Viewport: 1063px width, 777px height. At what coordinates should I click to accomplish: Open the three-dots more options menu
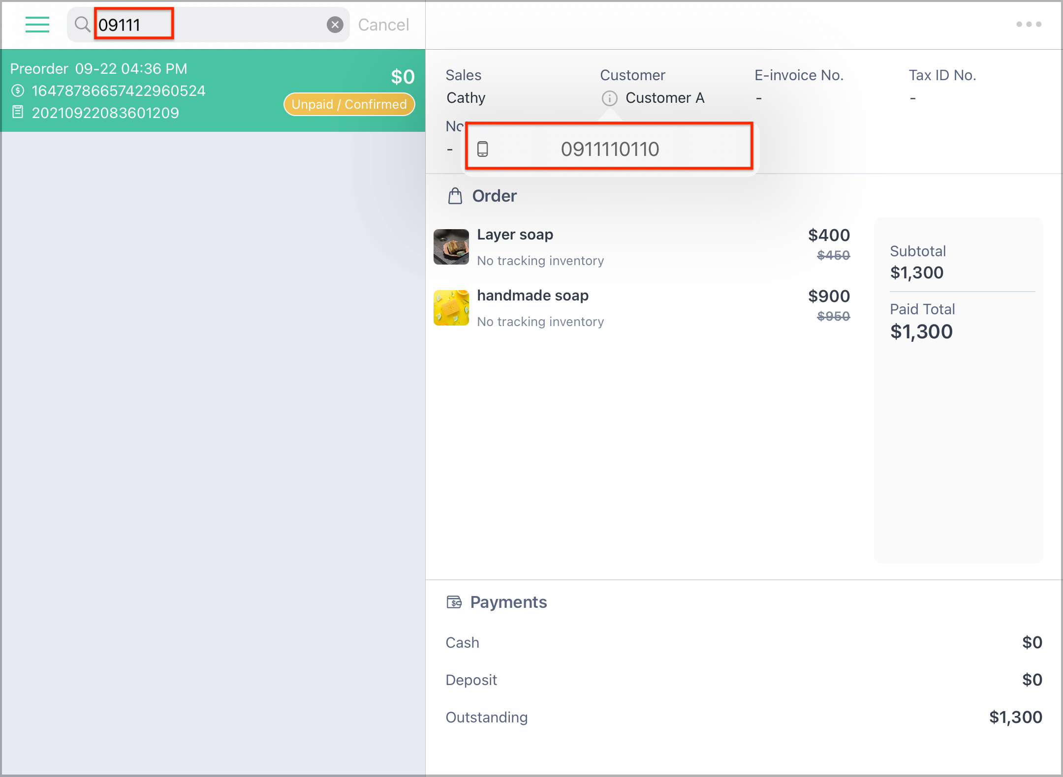1029,24
